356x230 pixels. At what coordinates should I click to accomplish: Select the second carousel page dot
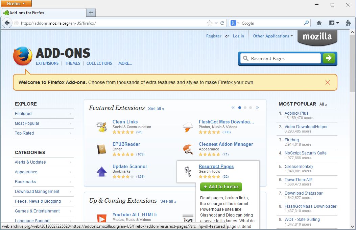(245, 108)
